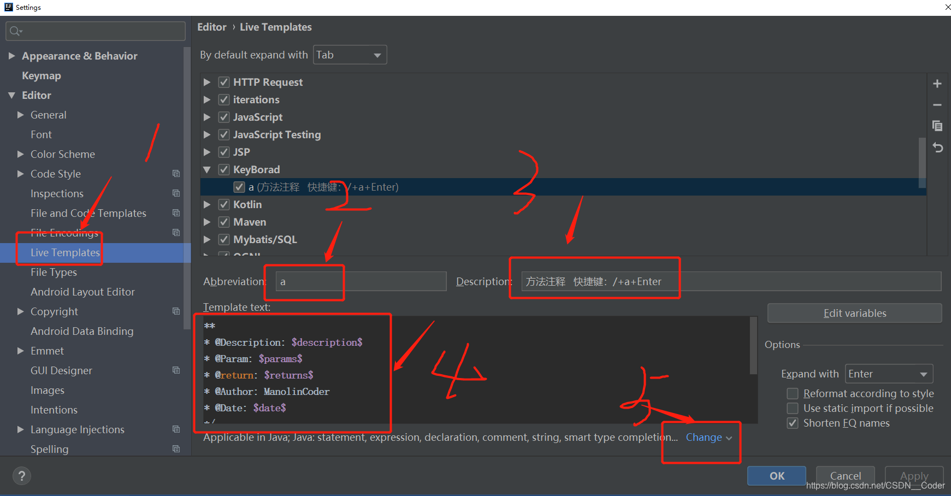Click the Settings window app icon
951x496 pixels.
[8, 7]
